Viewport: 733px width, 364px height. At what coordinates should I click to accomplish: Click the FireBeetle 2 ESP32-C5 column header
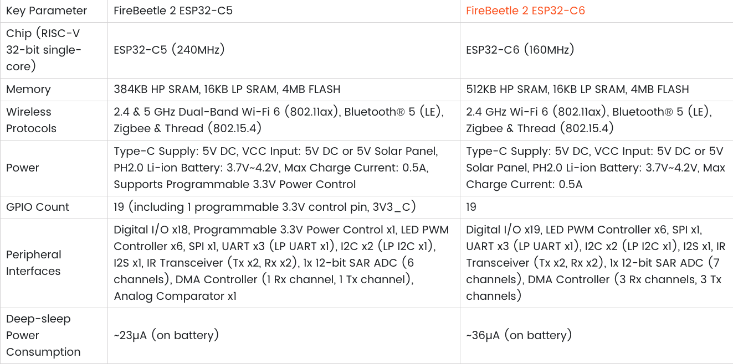[173, 11]
